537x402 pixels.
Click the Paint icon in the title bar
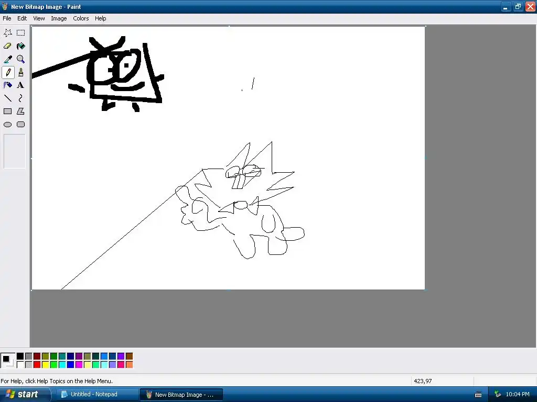[x=5, y=6]
